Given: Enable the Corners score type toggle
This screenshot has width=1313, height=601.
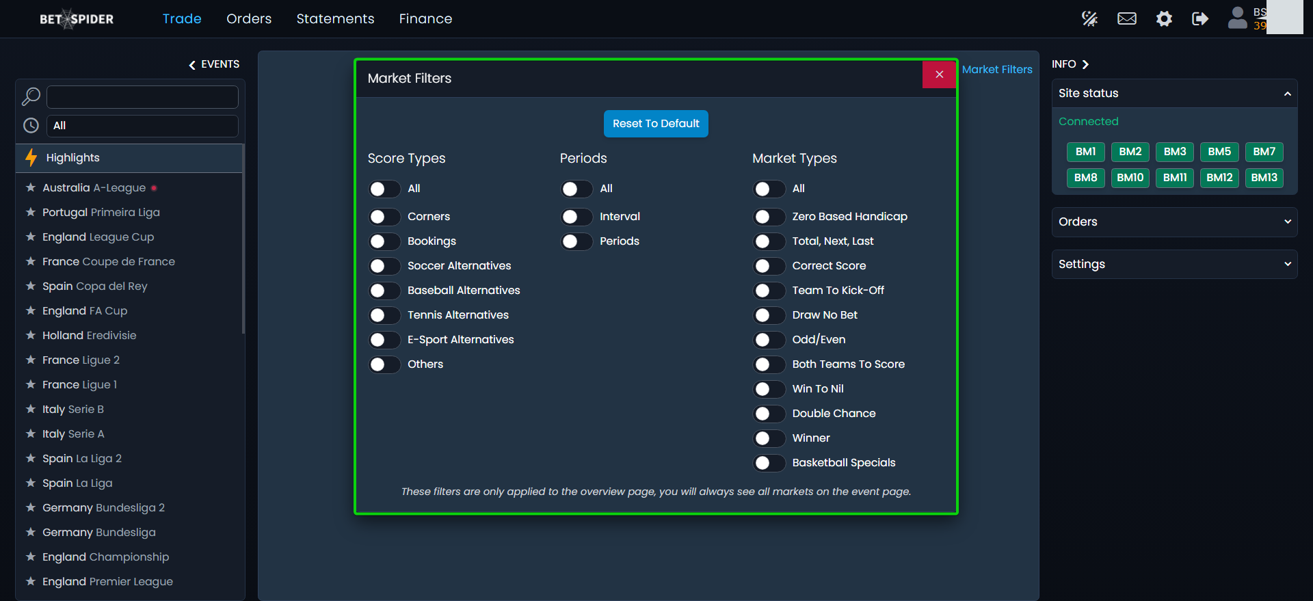Looking at the screenshot, I should (385, 217).
